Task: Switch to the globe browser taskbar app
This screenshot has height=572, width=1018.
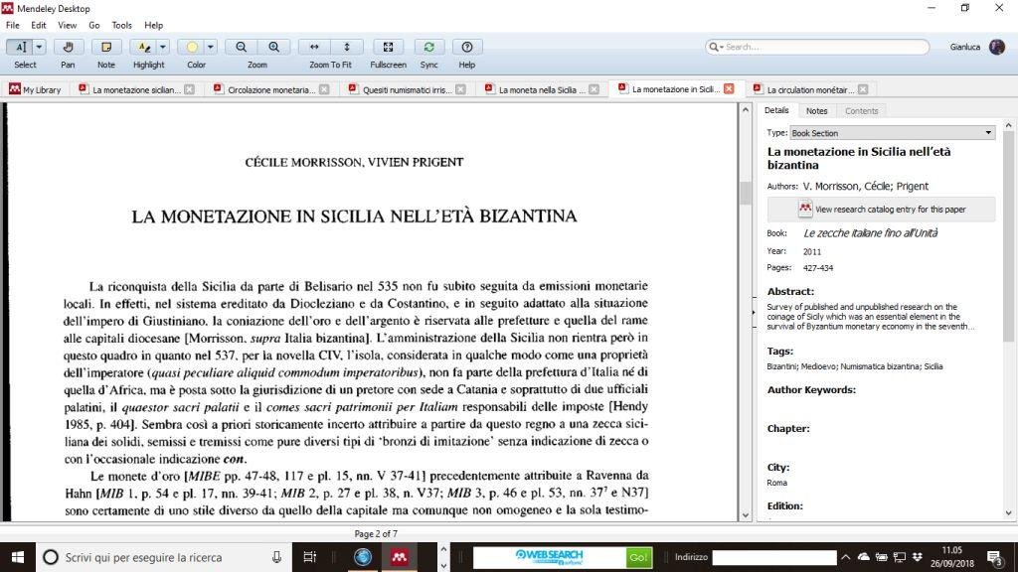Action: 362,557
